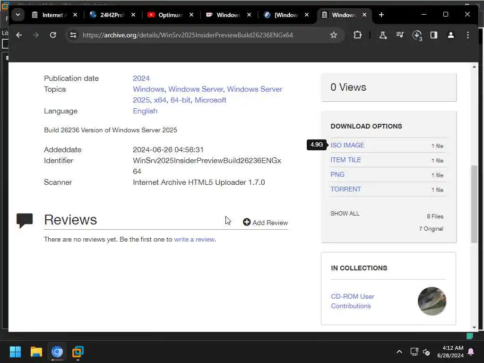Open the English language link
Image resolution: width=484 pixels, height=363 pixels.
click(145, 111)
